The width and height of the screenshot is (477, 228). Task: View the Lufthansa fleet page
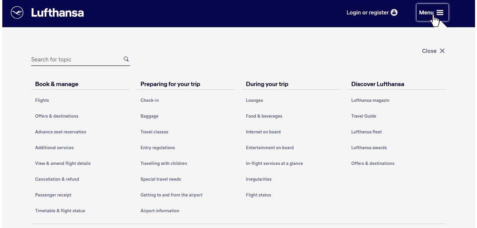[x=366, y=132]
